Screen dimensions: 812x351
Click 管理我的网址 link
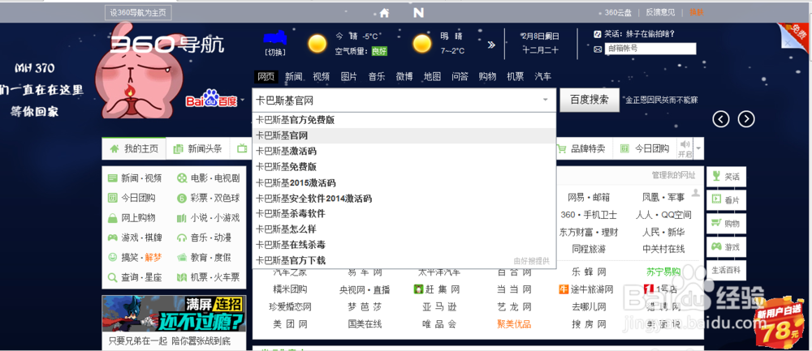pos(673,175)
